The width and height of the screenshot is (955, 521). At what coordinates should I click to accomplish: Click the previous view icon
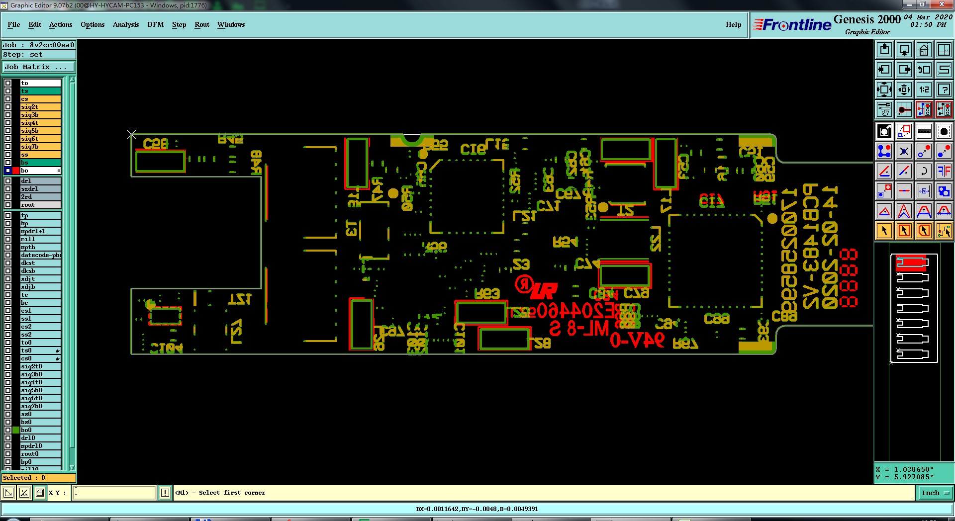pos(924,70)
